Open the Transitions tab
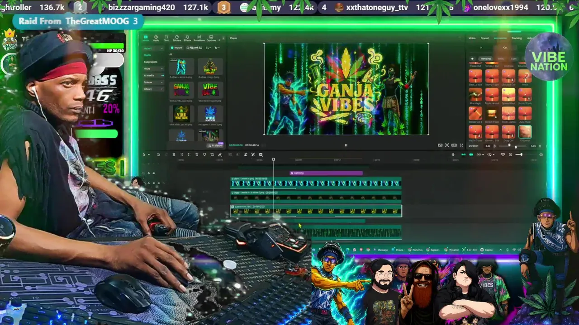Screen dimensions: 579x325 tap(199, 38)
